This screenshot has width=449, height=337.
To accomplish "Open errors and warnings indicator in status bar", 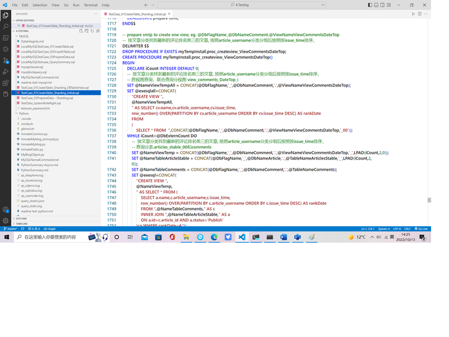I will click(x=34, y=229).
